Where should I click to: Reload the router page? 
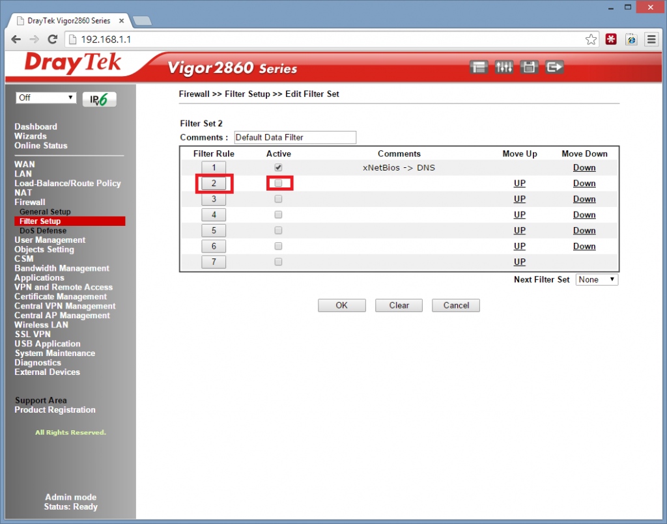52,40
